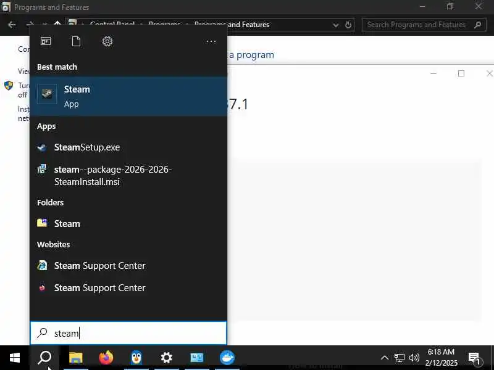Open more search filter options

coord(211,41)
